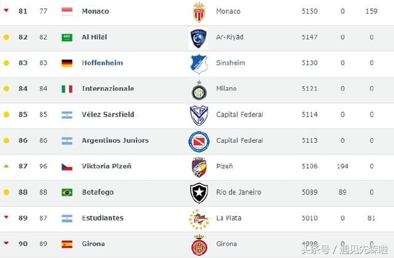Screen dimensions: 394x258
Task: Select the Hoffenheim club logo
Action: tap(198, 63)
